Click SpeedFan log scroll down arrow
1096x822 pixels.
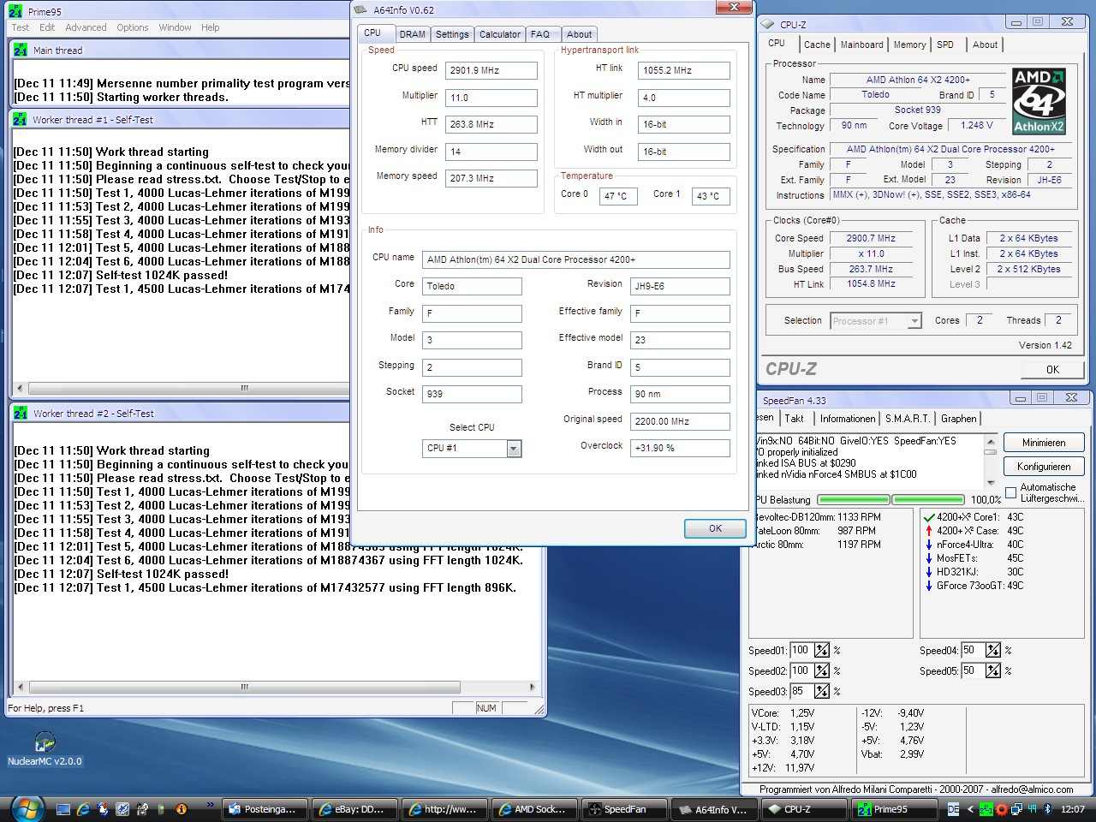coord(991,482)
